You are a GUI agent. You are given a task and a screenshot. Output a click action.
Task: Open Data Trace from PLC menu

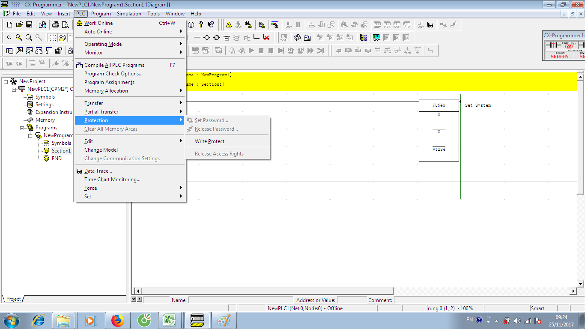point(130,171)
